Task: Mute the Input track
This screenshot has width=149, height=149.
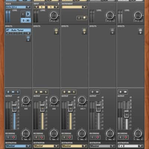Action: [x=41, y=92]
